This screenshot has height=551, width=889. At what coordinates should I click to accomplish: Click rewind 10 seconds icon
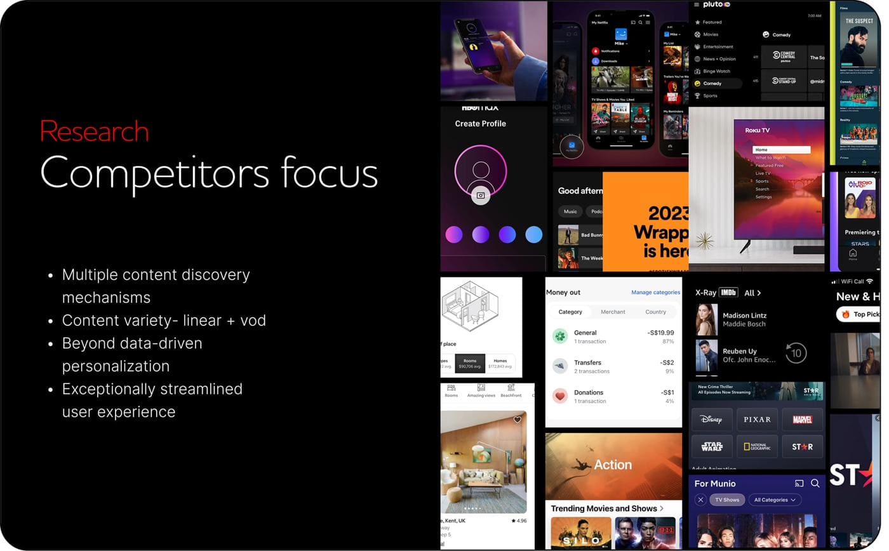click(x=796, y=353)
